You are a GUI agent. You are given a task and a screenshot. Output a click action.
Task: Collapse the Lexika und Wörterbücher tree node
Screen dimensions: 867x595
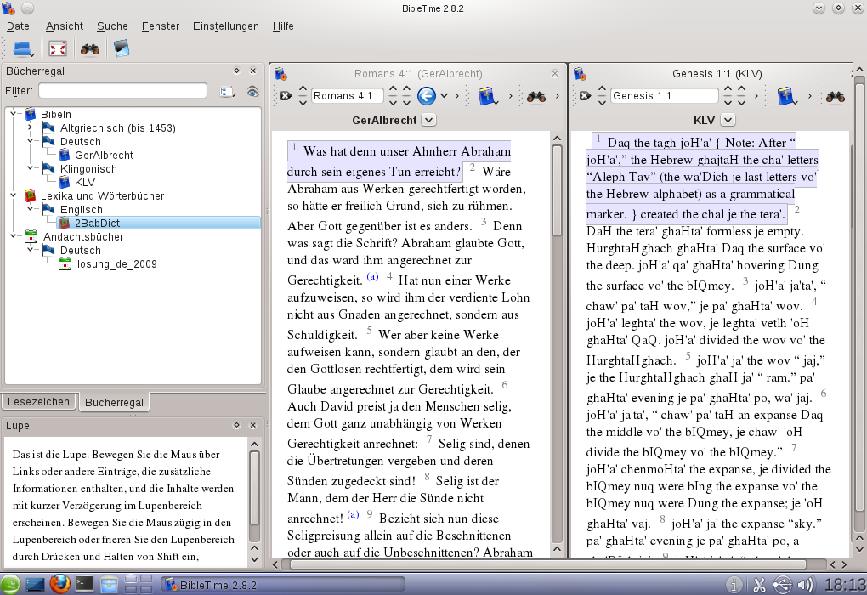[14, 196]
